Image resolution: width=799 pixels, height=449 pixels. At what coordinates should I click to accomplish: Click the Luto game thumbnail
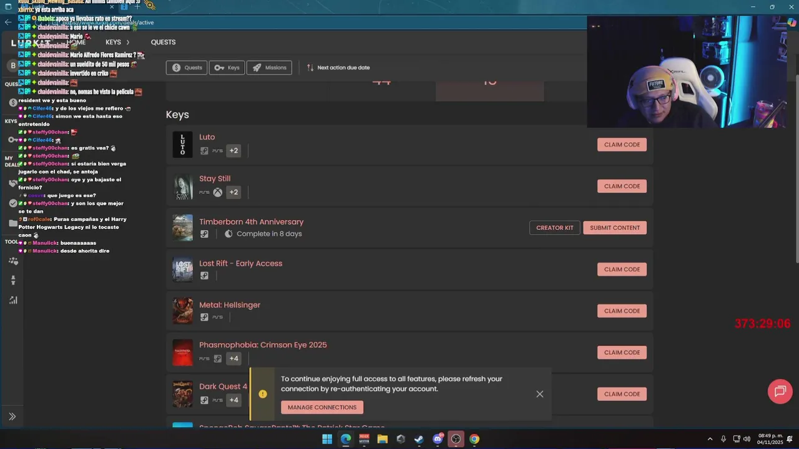[183, 145]
